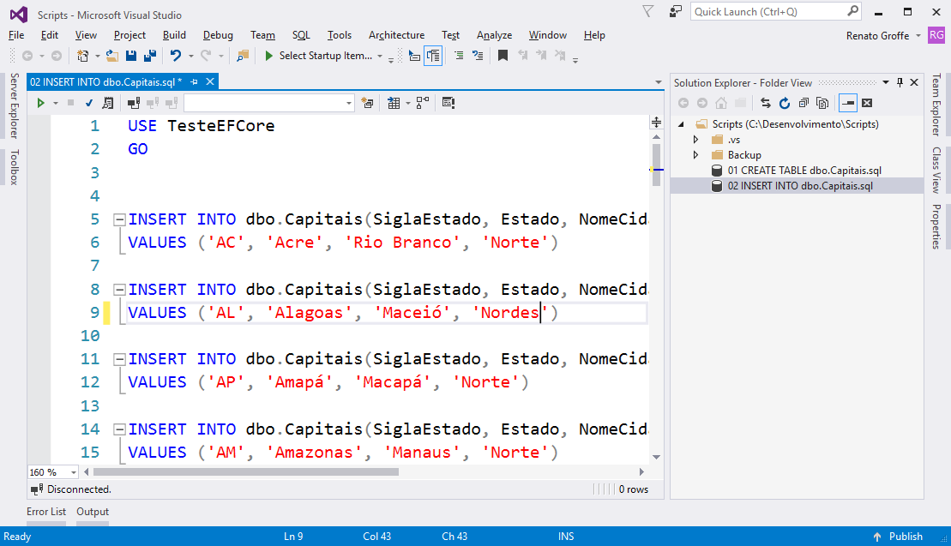Refresh the Solution Explorer
Image resolution: width=951 pixels, height=546 pixels.
tap(785, 102)
